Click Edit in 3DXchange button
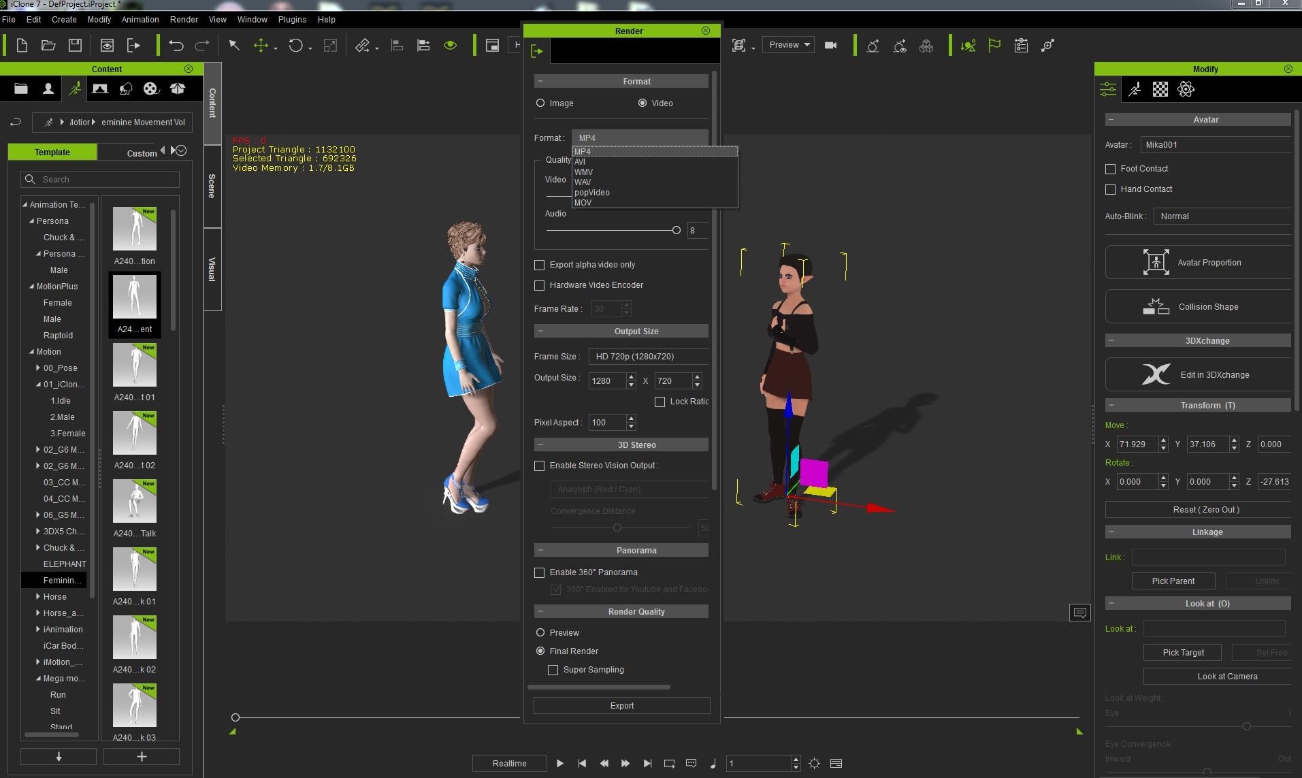 pos(1198,374)
